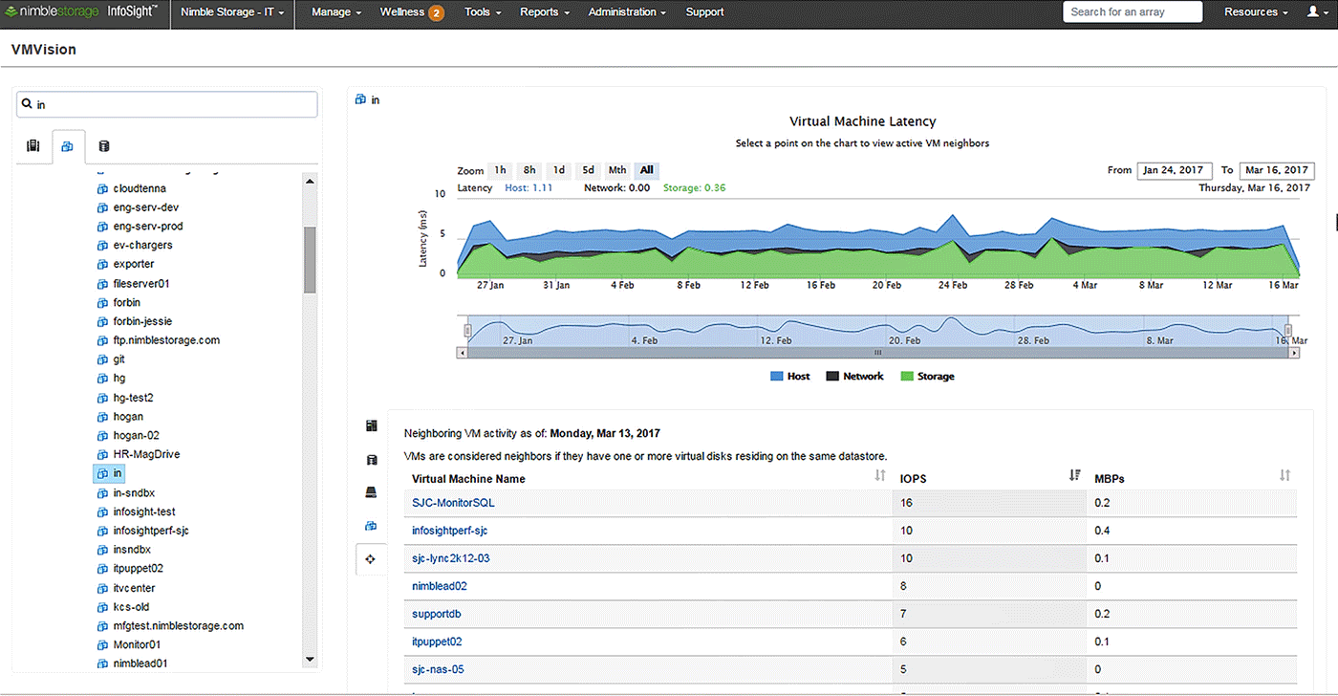Screen dimensions: 1338x696
Task: Open the second side icon beside neighbor table
Action: (372, 460)
